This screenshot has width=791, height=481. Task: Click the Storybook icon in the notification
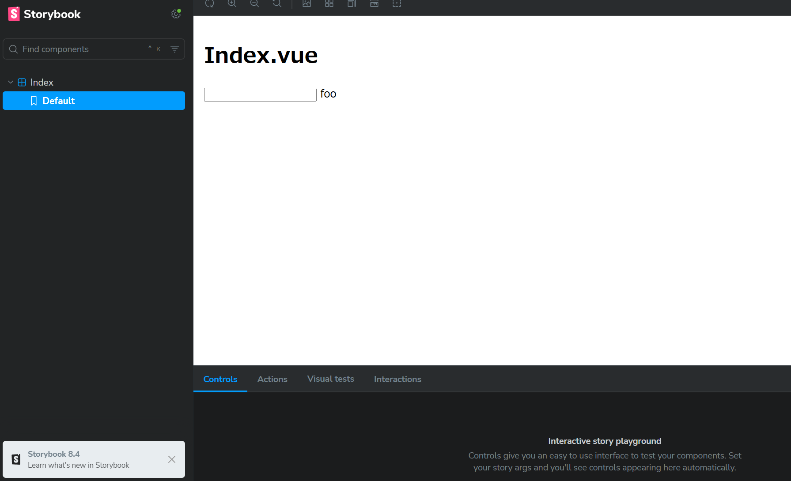[x=16, y=459]
